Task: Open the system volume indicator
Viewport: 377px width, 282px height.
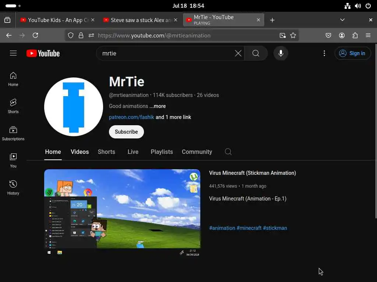Action: click(x=358, y=6)
